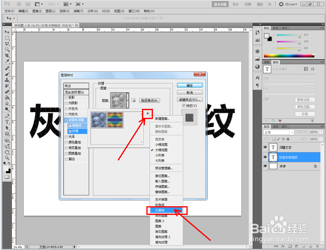Click the red R channel slider
This screenshot has height=250, width=326.
tap(289, 35)
